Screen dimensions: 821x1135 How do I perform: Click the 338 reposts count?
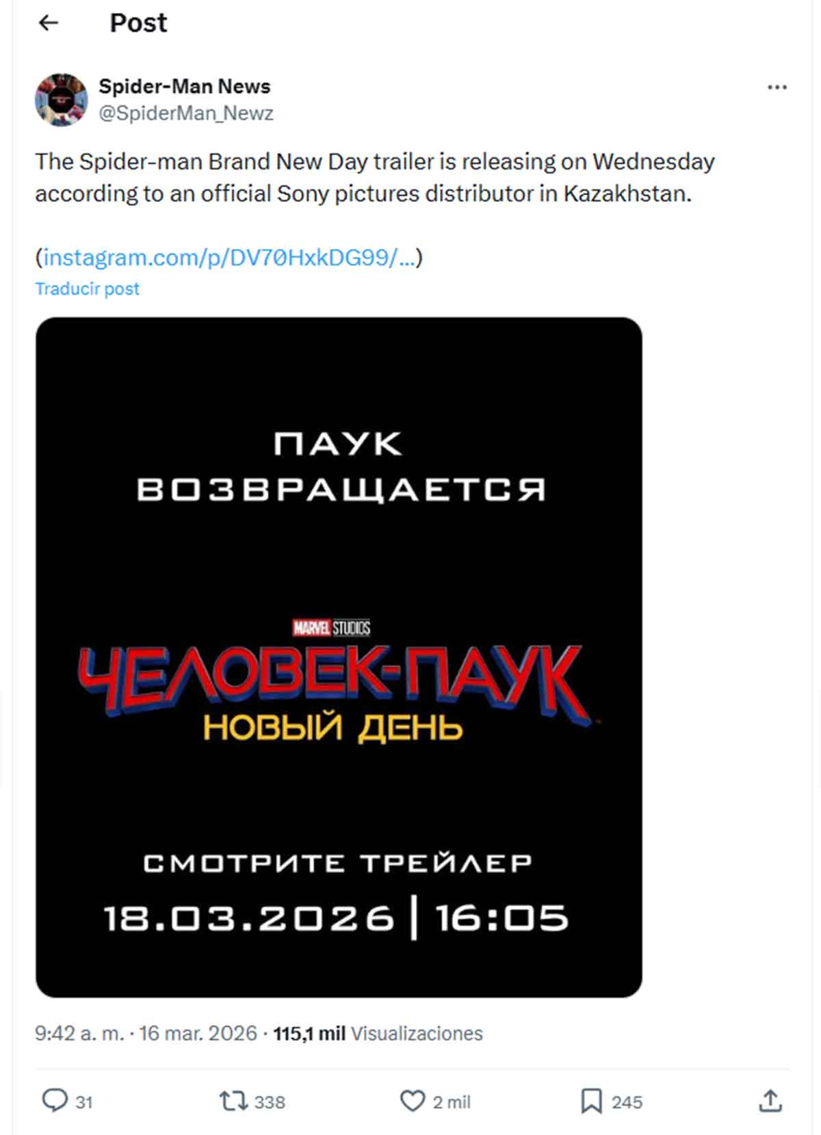tap(268, 1102)
